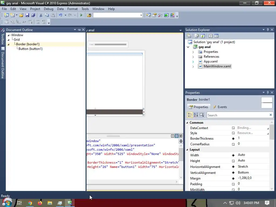Toggle sort by property source
This screenshot has height=207, width=276.
202,115
